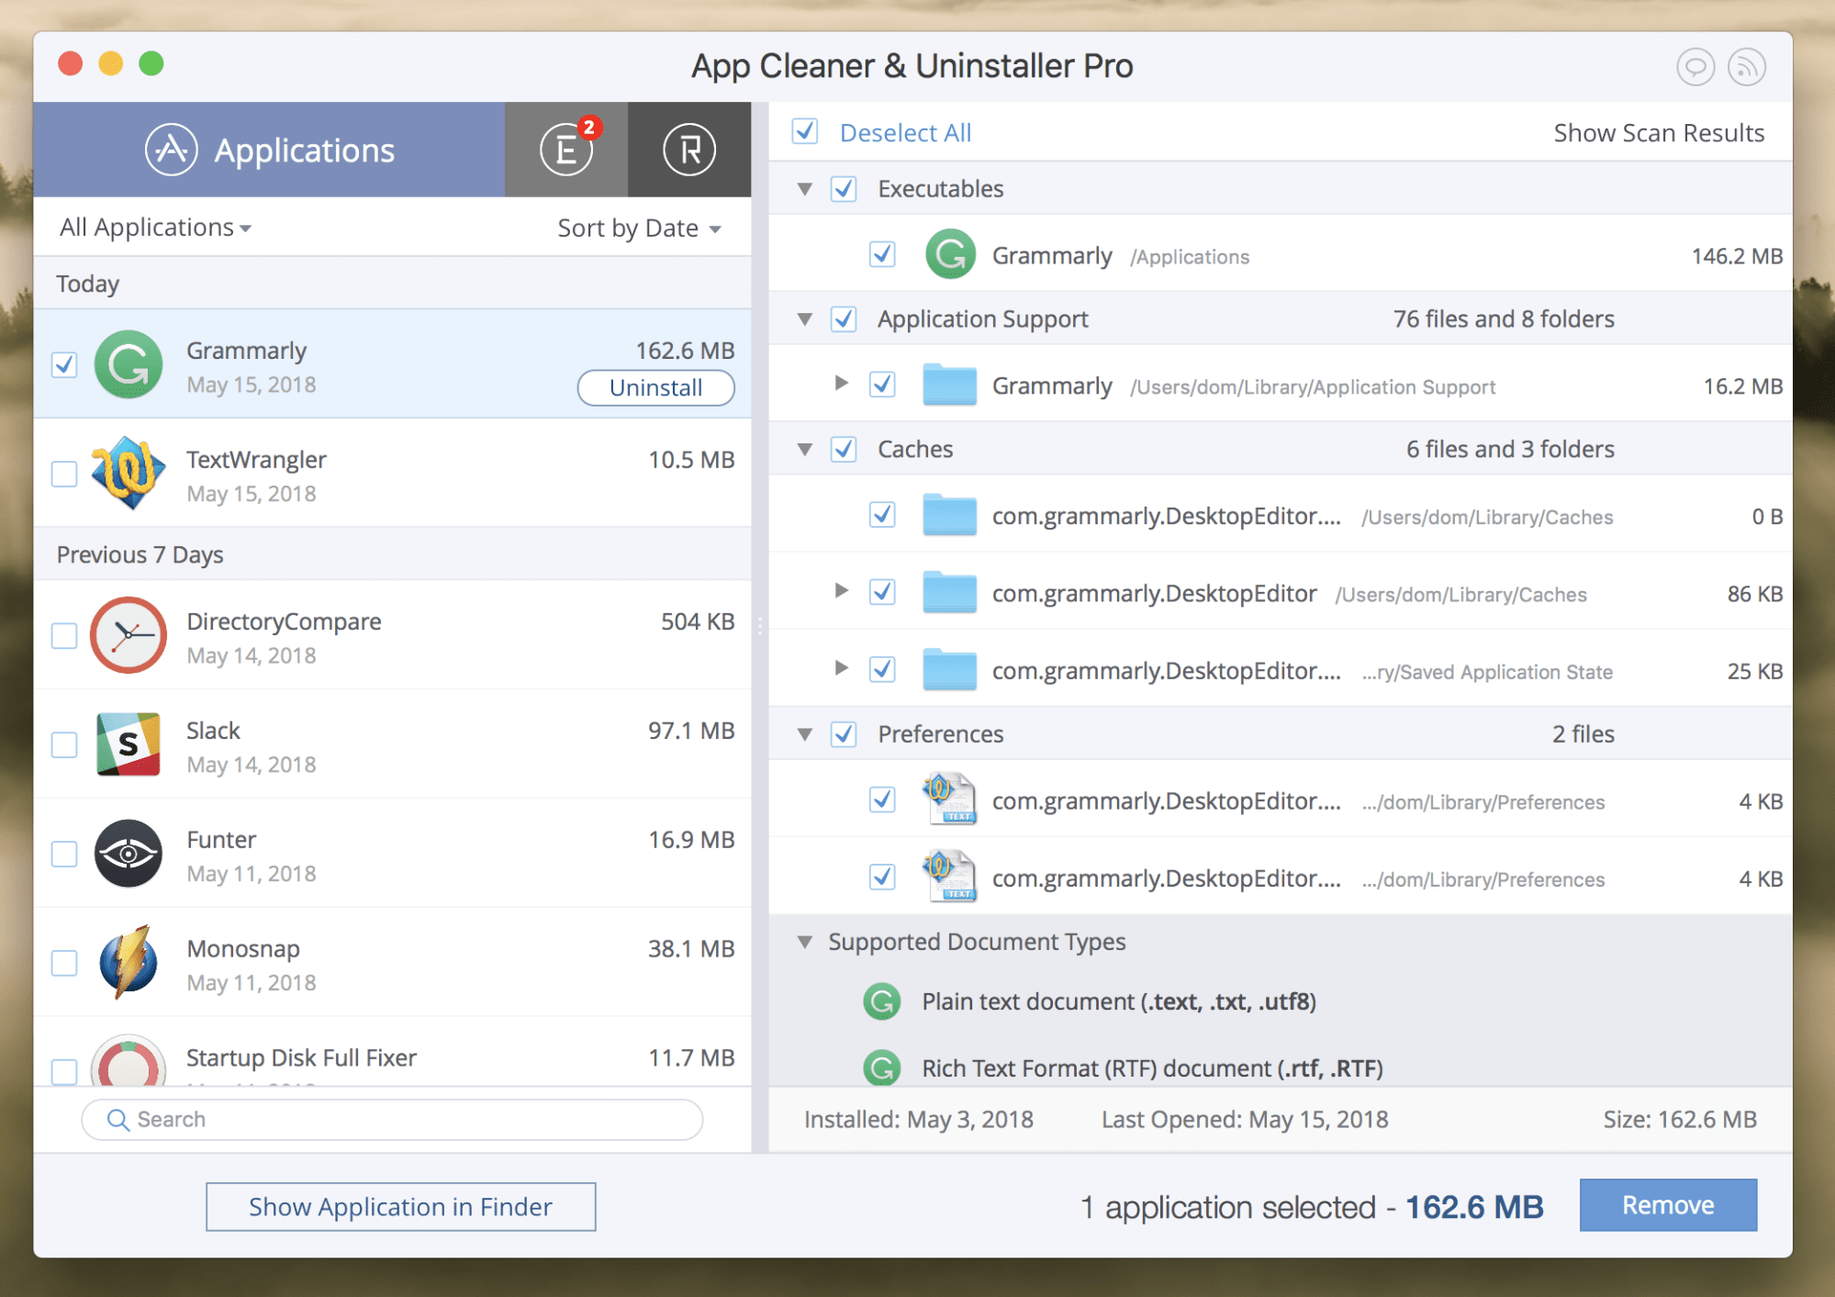Collapse Supported Document Types section
The height and width of the screenshot is (1297, 1835).
tap(805, 942)
